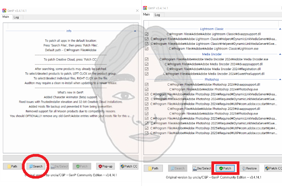This screenshot has width=282, height=186.
Task: Uncheck Media Encoder 2024 Registration.dll checkbox
Action: [x=147, y=69]
